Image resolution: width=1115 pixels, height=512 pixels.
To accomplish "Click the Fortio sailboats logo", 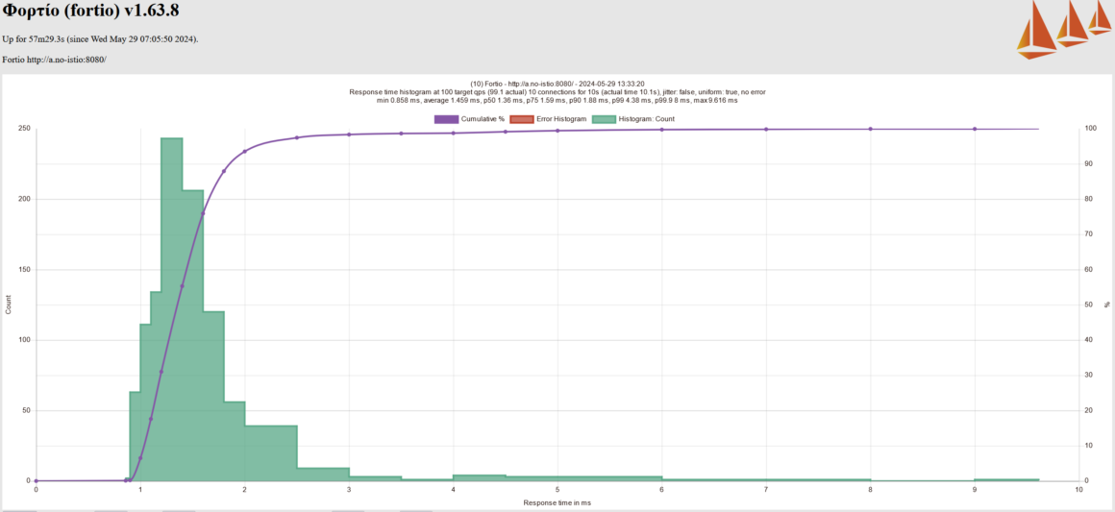I will (x=1062, y=29).
